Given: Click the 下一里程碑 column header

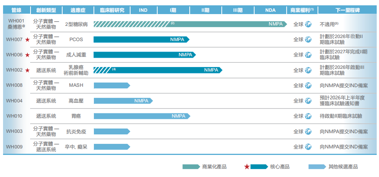Looking at the screenshot, I should 348,10.
